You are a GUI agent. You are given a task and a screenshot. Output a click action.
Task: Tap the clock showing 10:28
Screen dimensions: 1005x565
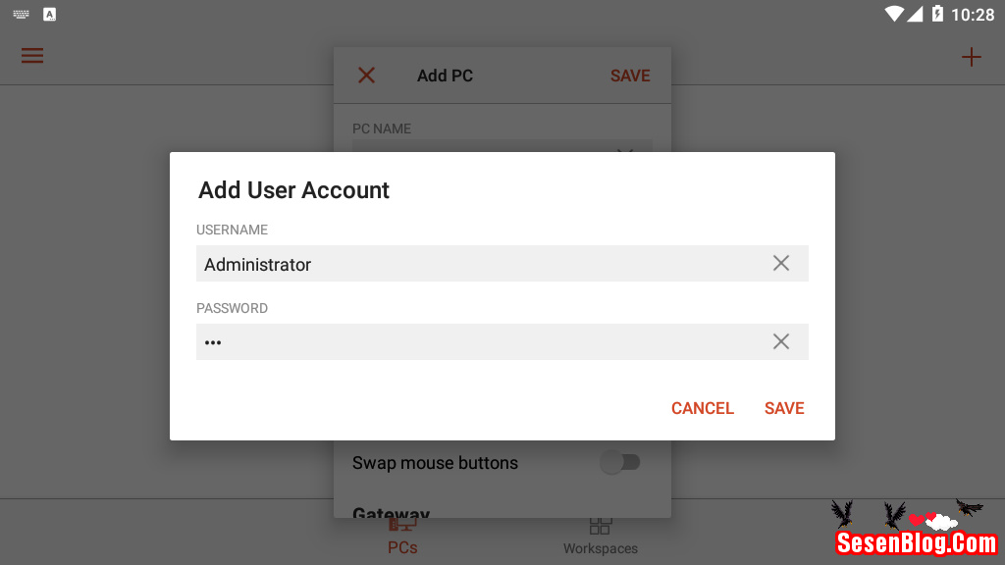click(x=972, y=15)
